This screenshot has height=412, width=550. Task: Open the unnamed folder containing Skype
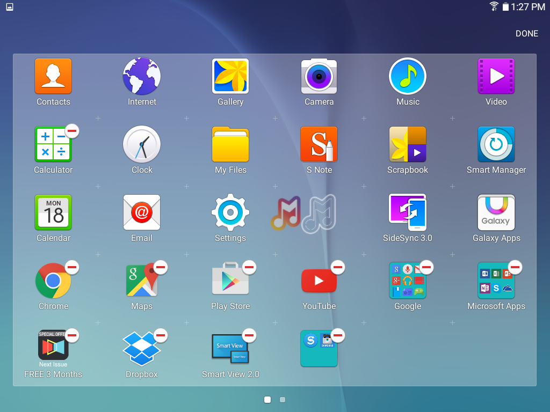(319, 349)
